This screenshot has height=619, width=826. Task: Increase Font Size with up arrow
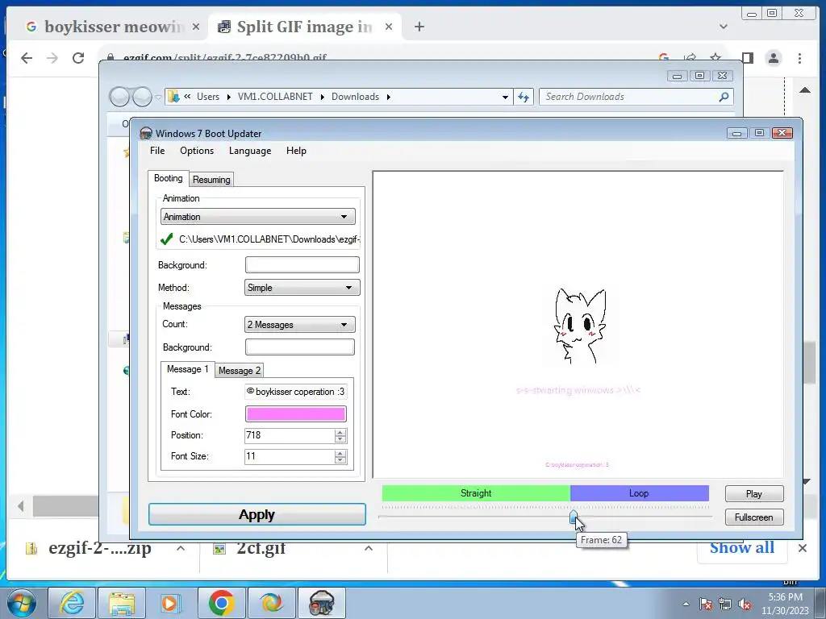pos(340,453)
